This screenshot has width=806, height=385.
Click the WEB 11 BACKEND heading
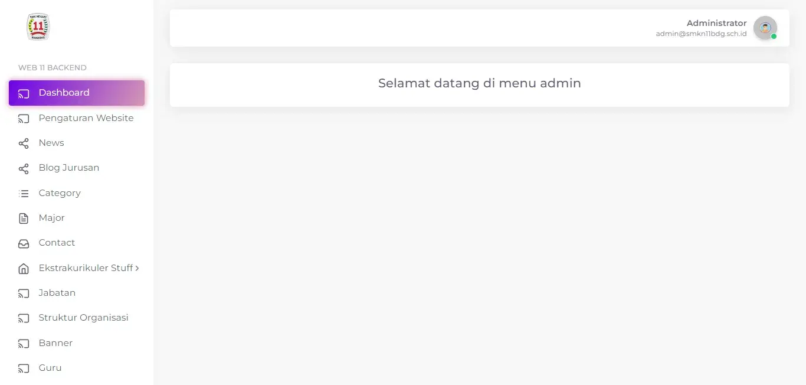pos(53,68)
